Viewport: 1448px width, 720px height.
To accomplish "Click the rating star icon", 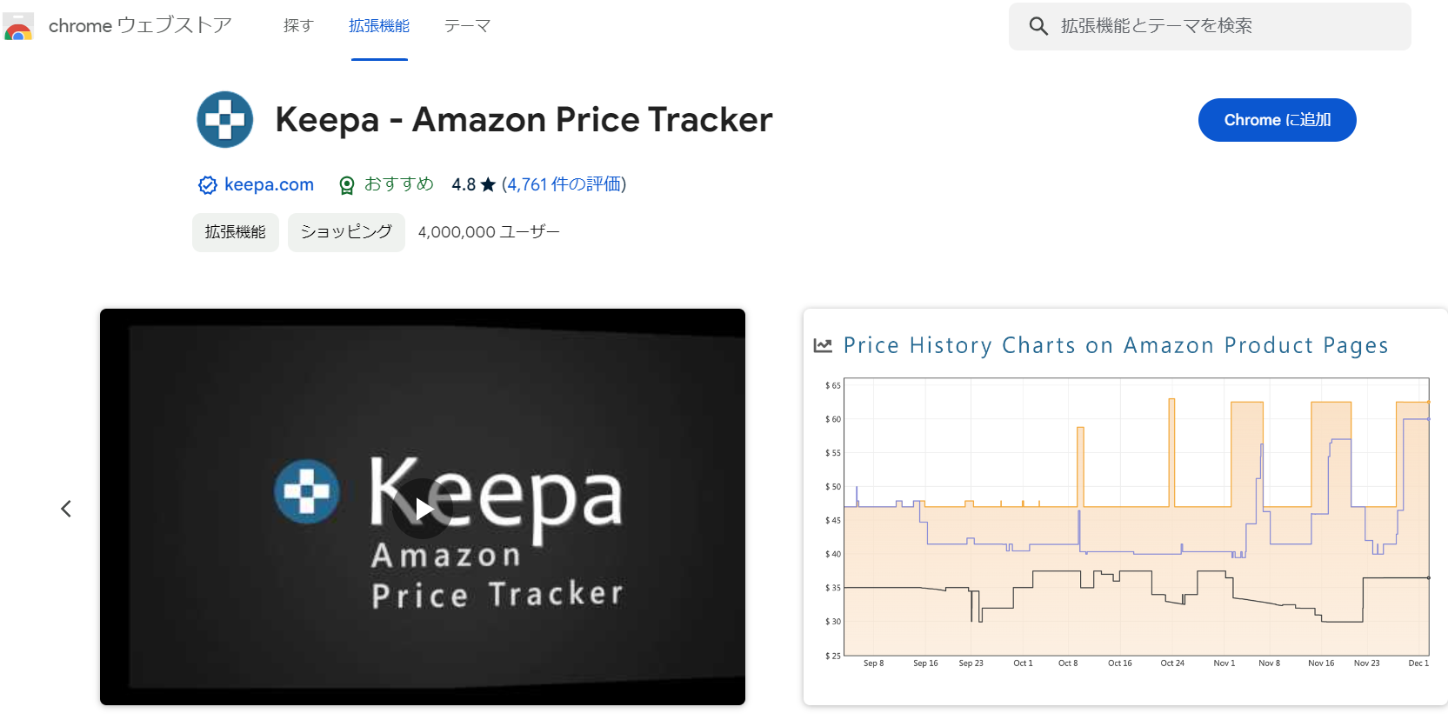I will pos(488,184).
